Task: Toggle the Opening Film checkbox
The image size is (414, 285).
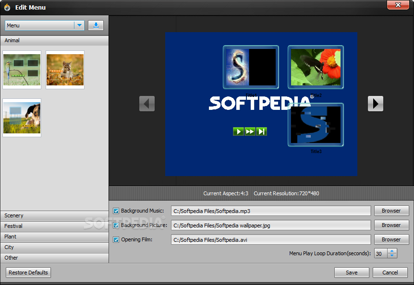Action: tap(116, 239)
